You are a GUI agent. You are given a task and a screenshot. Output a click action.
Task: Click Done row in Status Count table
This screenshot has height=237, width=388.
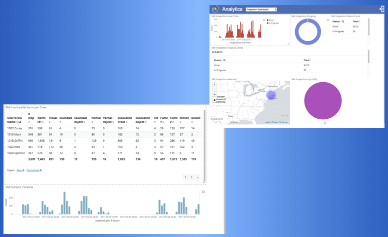tap(349, 27)
